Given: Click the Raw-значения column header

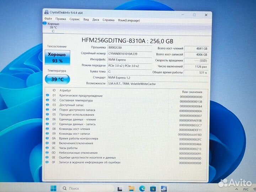Looking at the screenshot, I should click(x=192, y=92).
